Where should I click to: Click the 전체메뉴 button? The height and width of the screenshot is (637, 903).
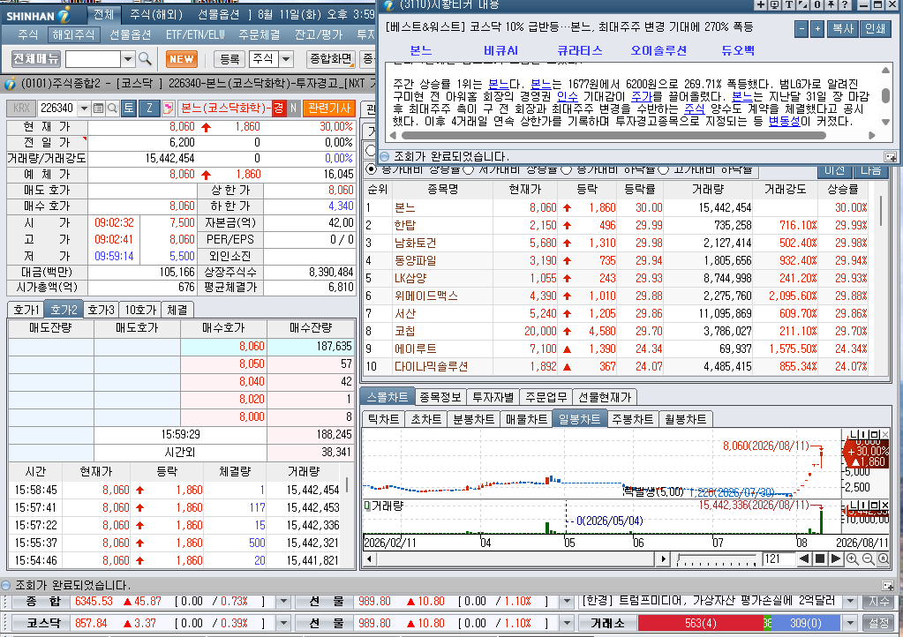(x=35, y=59)
